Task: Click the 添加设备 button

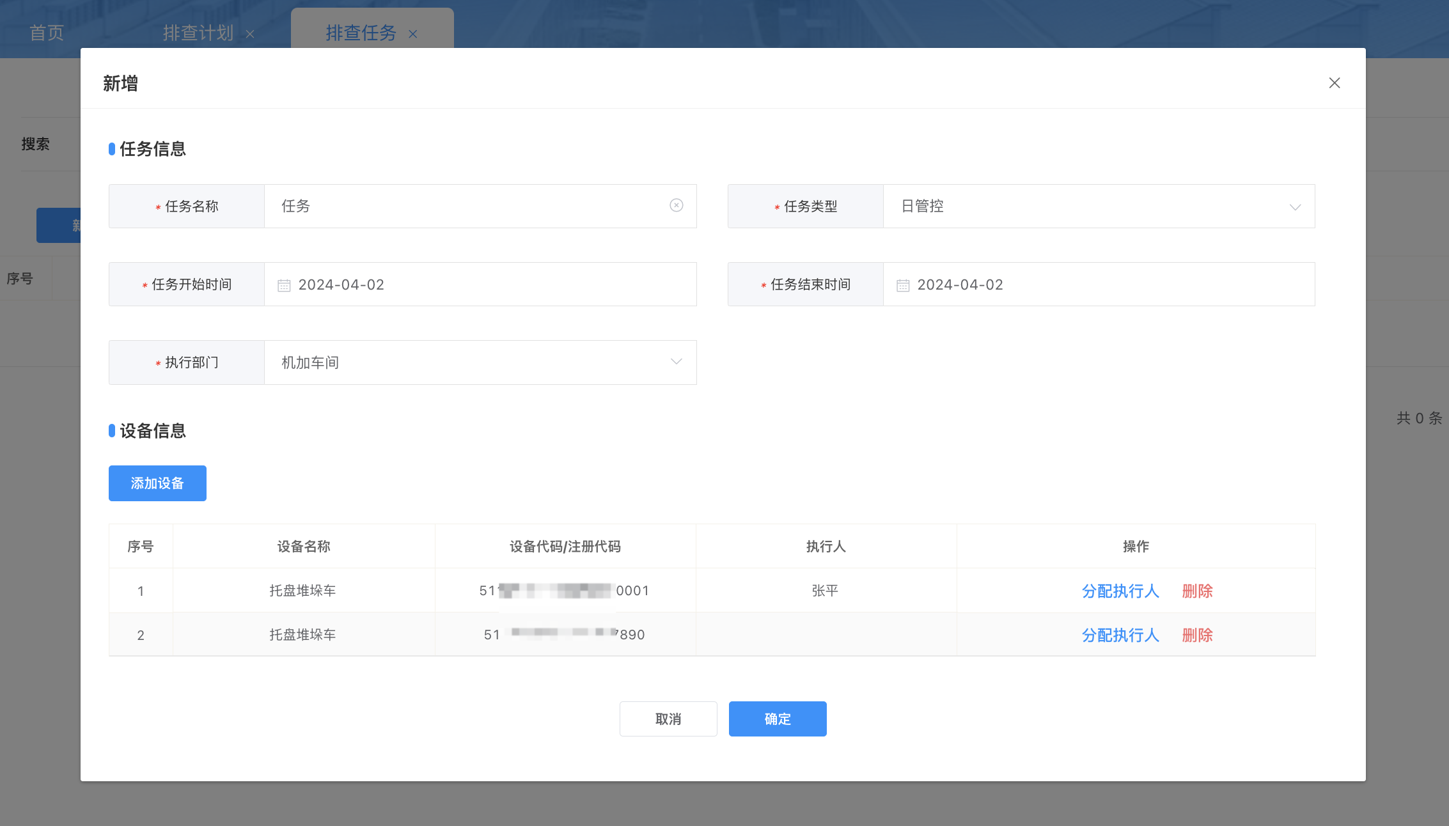Action: pos(157,483)
